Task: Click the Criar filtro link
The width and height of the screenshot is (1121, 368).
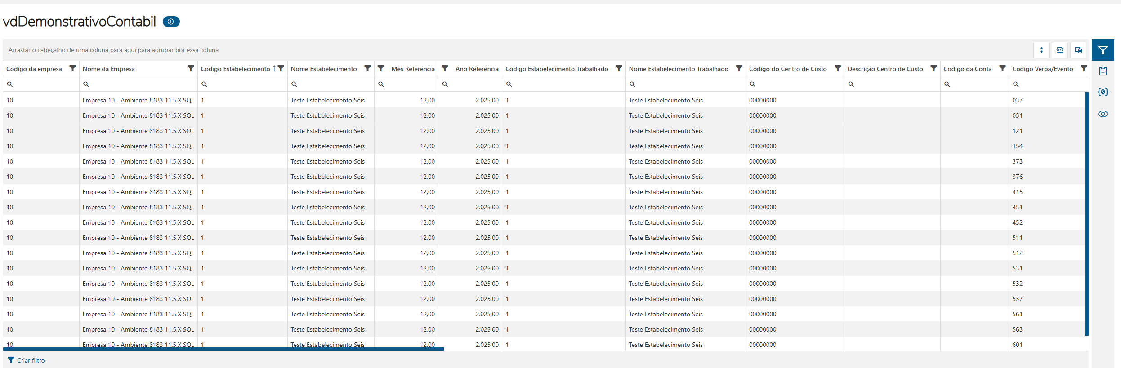Action: pos(31,360)
